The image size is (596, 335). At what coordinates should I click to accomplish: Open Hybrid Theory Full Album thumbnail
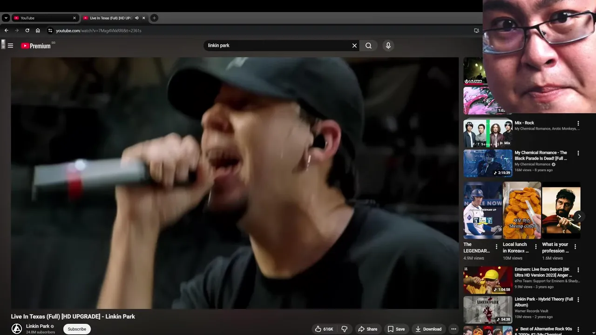[488, 310]
